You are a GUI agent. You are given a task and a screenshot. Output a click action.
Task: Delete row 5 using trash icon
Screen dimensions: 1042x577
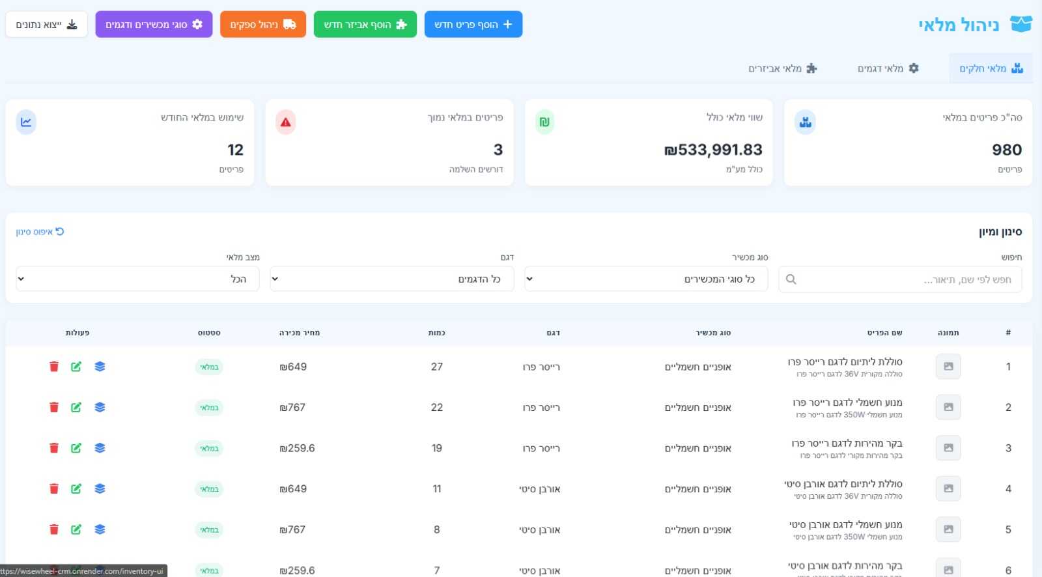click(x=54, y=529)
